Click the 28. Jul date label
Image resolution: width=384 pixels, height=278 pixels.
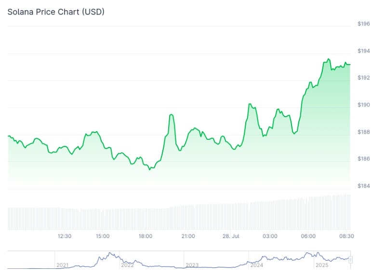[231, 236]
